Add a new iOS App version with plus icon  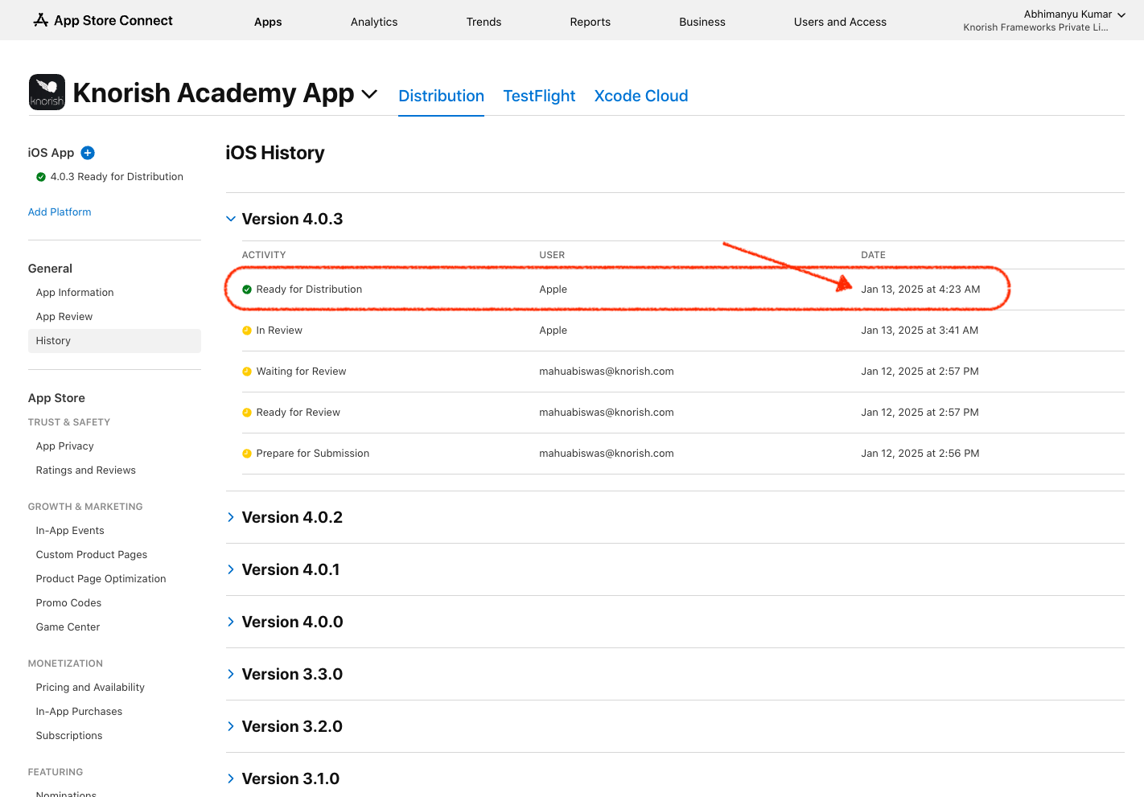[88, 153]
